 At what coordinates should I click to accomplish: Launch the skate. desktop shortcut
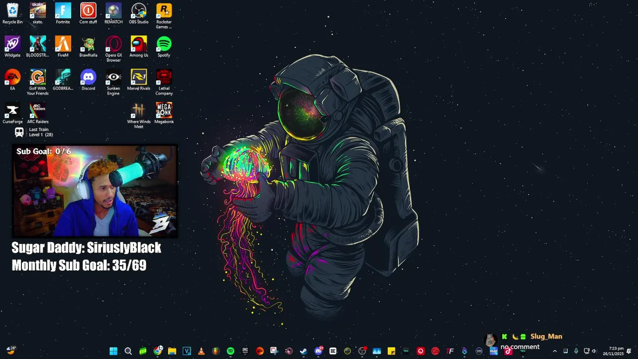[x=38, y=14]
